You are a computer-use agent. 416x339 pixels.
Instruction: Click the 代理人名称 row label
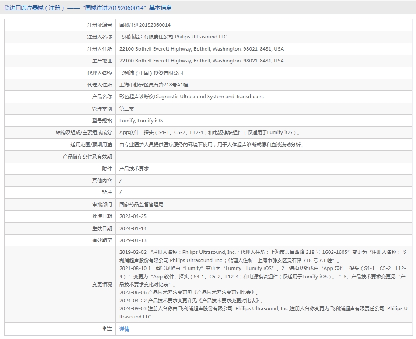pyautogui.click(x=99, y=73)
